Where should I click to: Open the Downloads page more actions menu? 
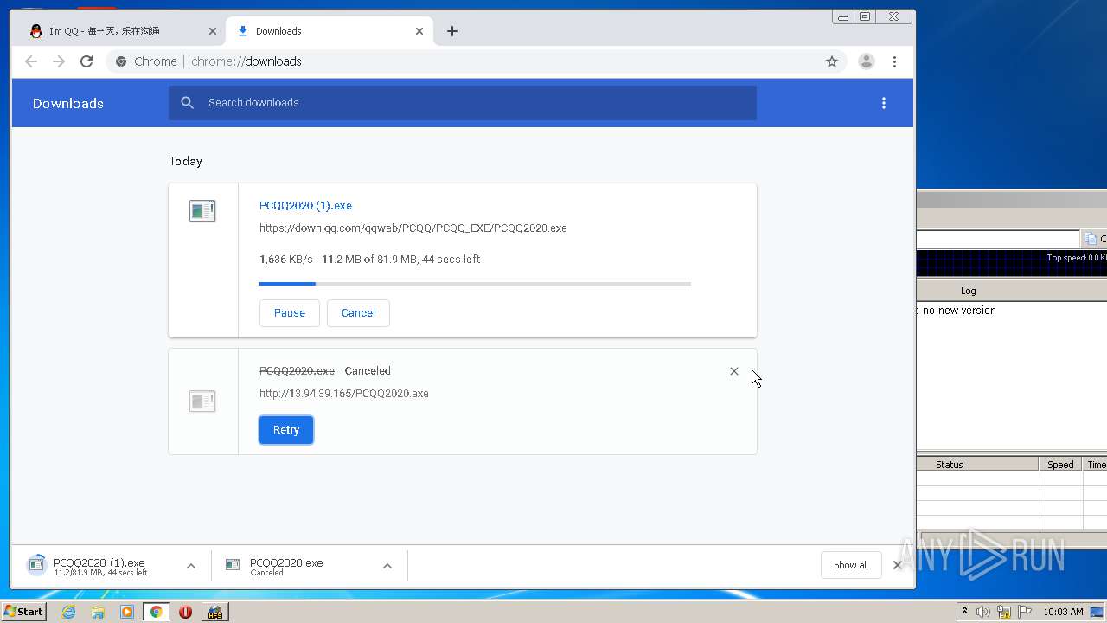pyautogui.click(x=883, y=103)
